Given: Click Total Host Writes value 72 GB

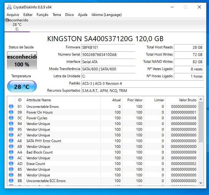Looking at the screenshot, I should pos(189,55).
